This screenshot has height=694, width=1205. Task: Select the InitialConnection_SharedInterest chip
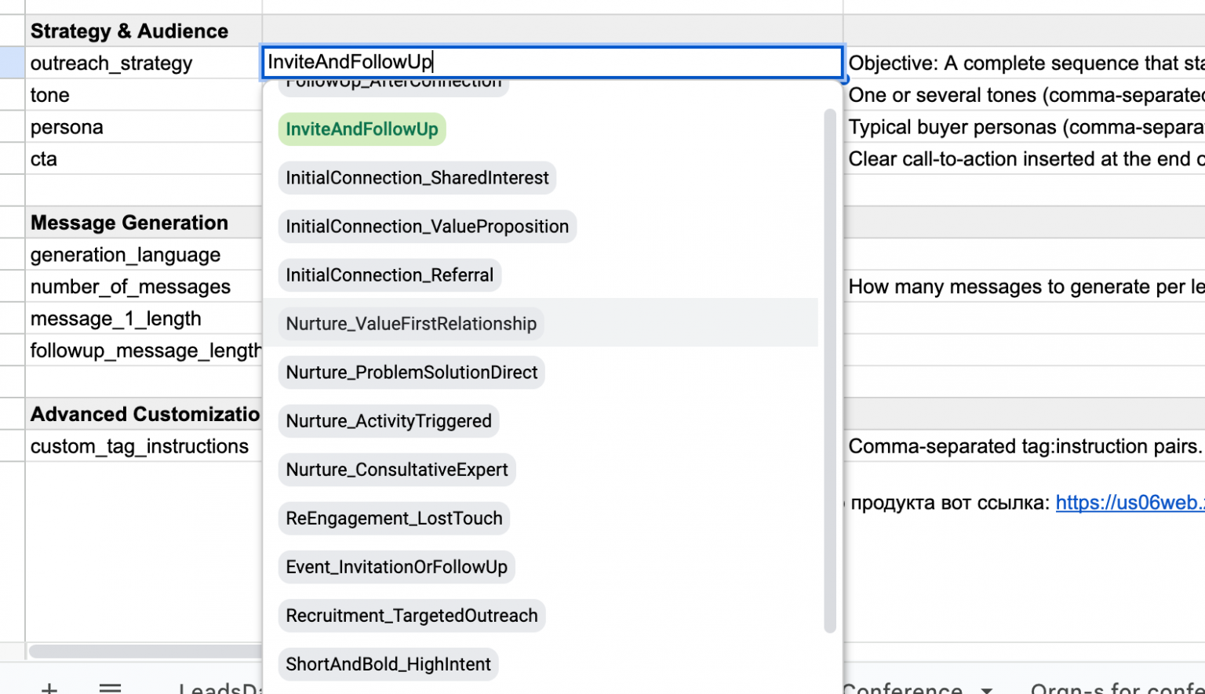[417, 178]
